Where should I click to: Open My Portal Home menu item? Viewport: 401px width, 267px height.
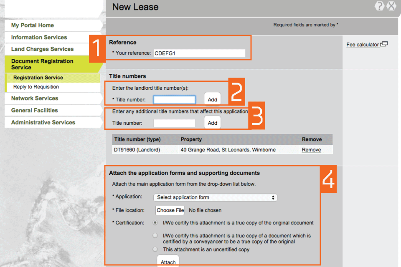pos(33,25)
